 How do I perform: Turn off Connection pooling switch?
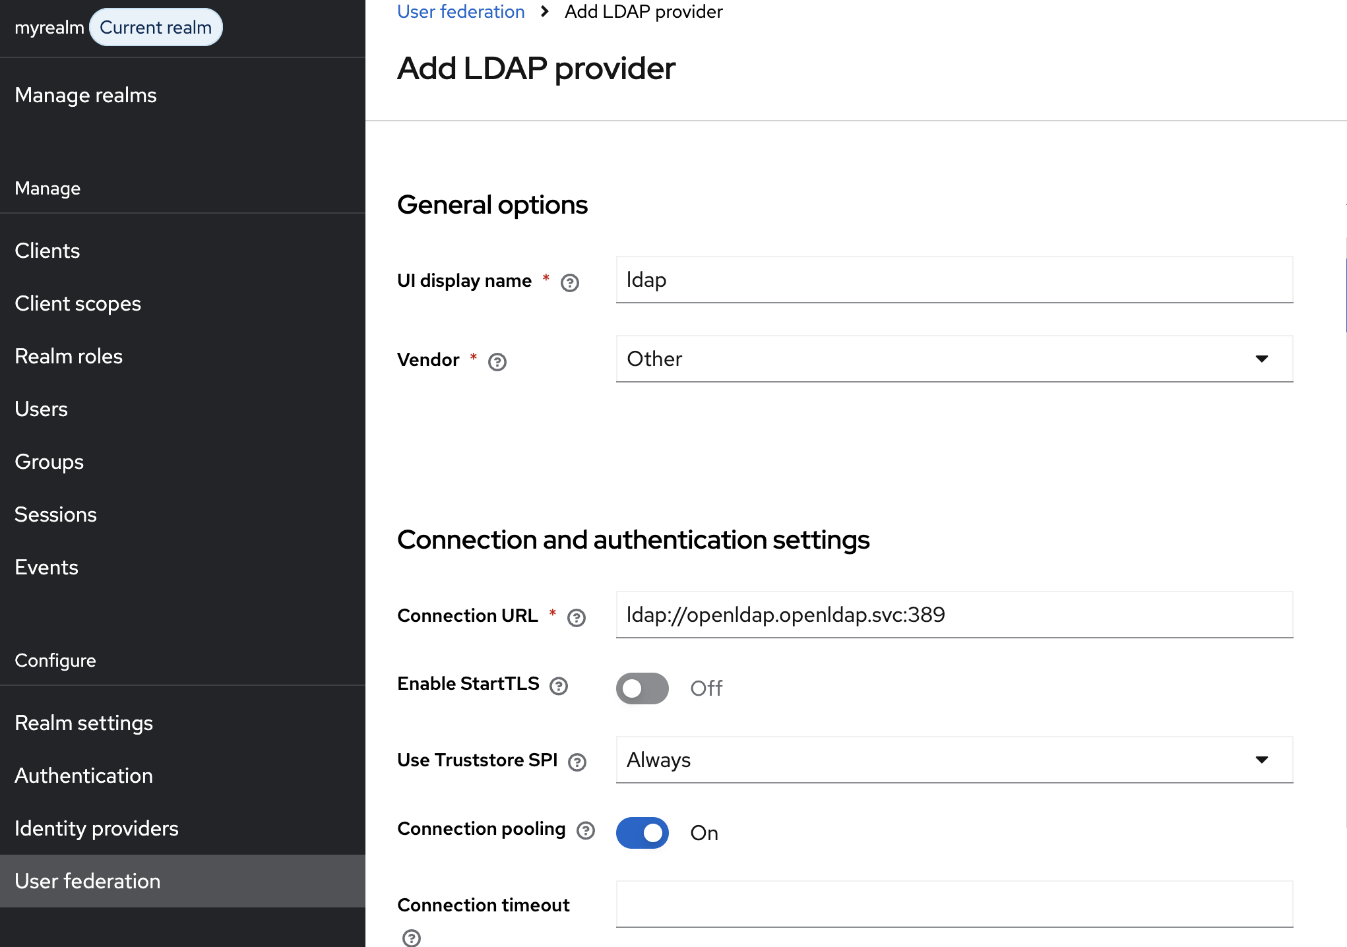[x=642, y=833]
